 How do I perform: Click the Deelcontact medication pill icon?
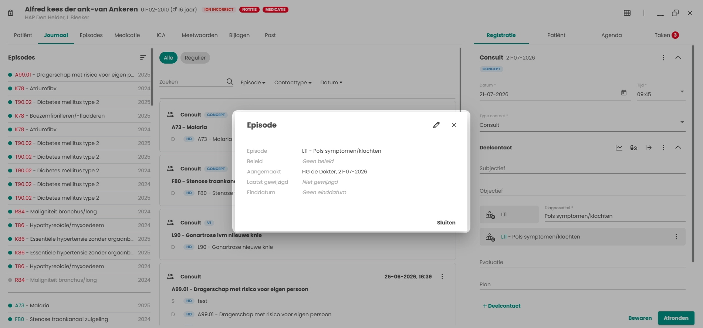coord(633,148)
